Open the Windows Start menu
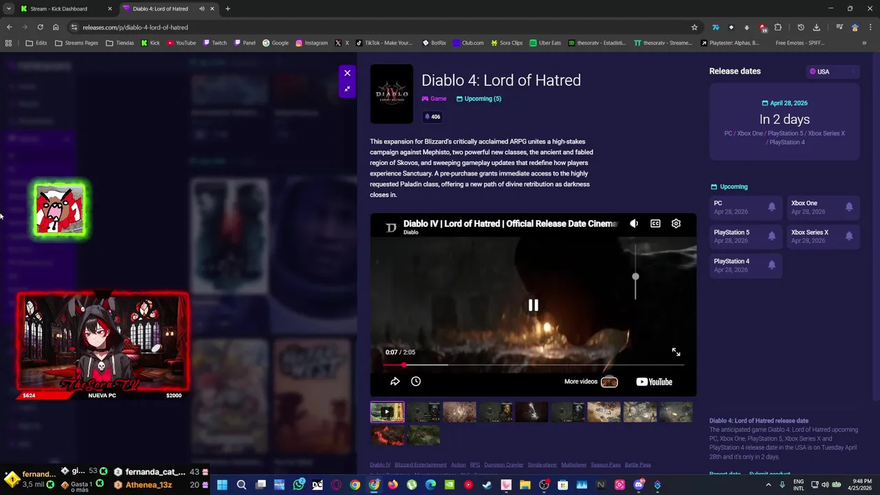 (222, 485)
